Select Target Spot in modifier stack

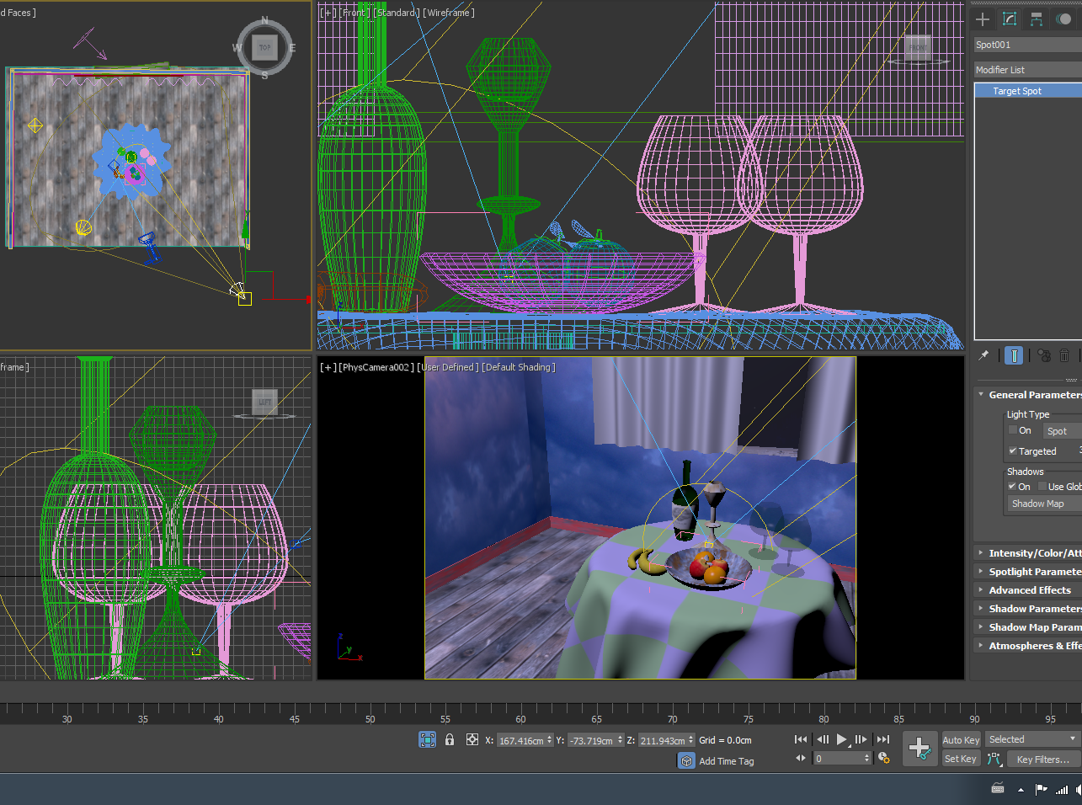[x=1017, y=91]
